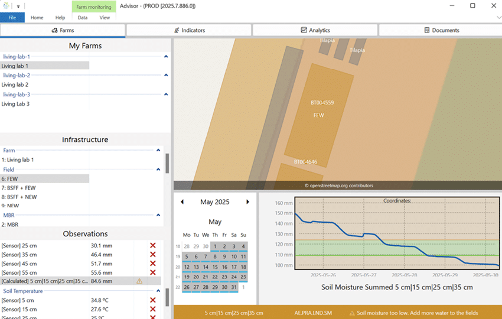
Task: Collapse the Field infrastructure section
Action: point(158,170)
